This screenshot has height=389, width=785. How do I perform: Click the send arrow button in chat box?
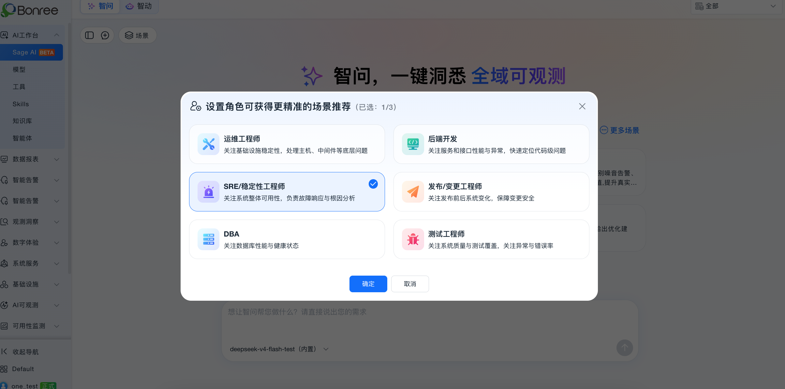[x=625, y=348]
